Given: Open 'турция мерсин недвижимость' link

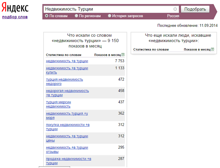Looking at the screenshot, I should pos(58,104).
